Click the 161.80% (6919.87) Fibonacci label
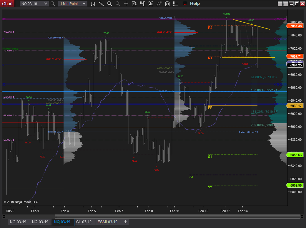The height and width of the screenshot is (228, 306). (265, 112)
